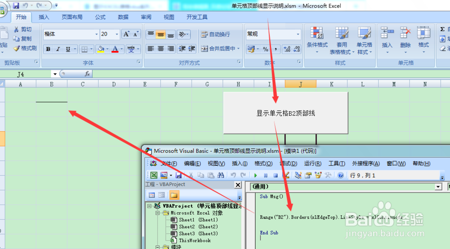Open 调试(D) menu in VBA editor

(288, 164)
